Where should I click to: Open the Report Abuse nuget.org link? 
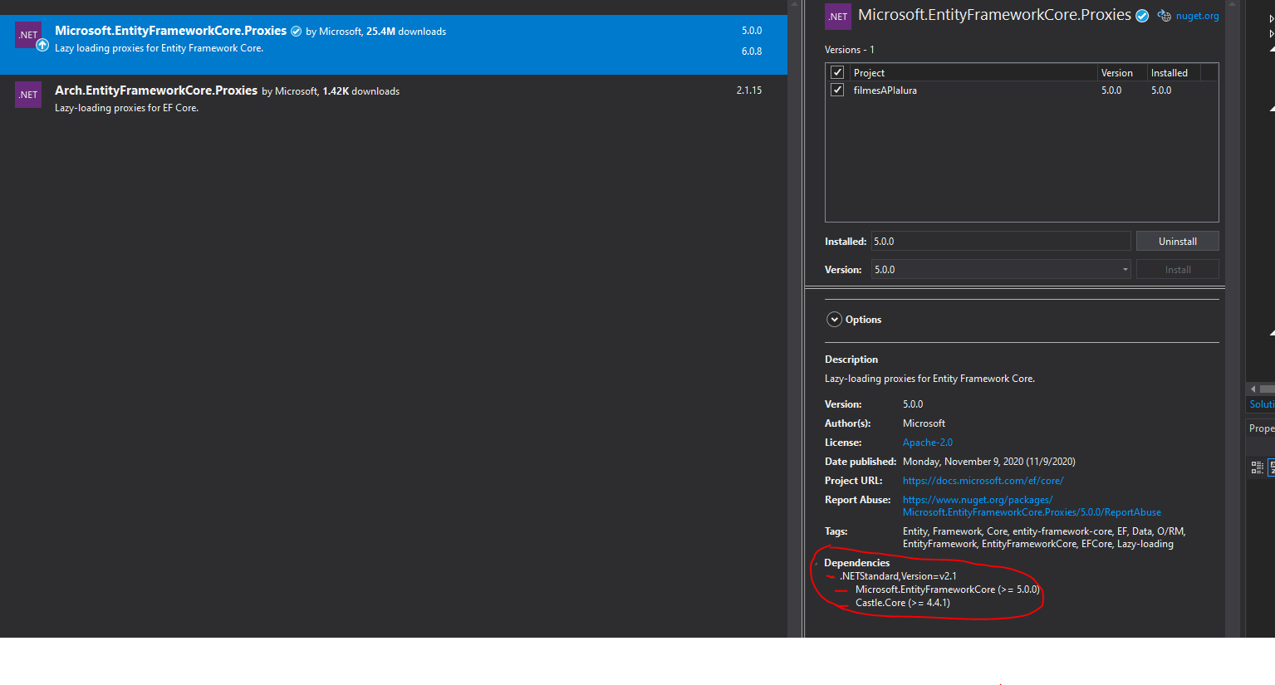[x=1032, y=506]
